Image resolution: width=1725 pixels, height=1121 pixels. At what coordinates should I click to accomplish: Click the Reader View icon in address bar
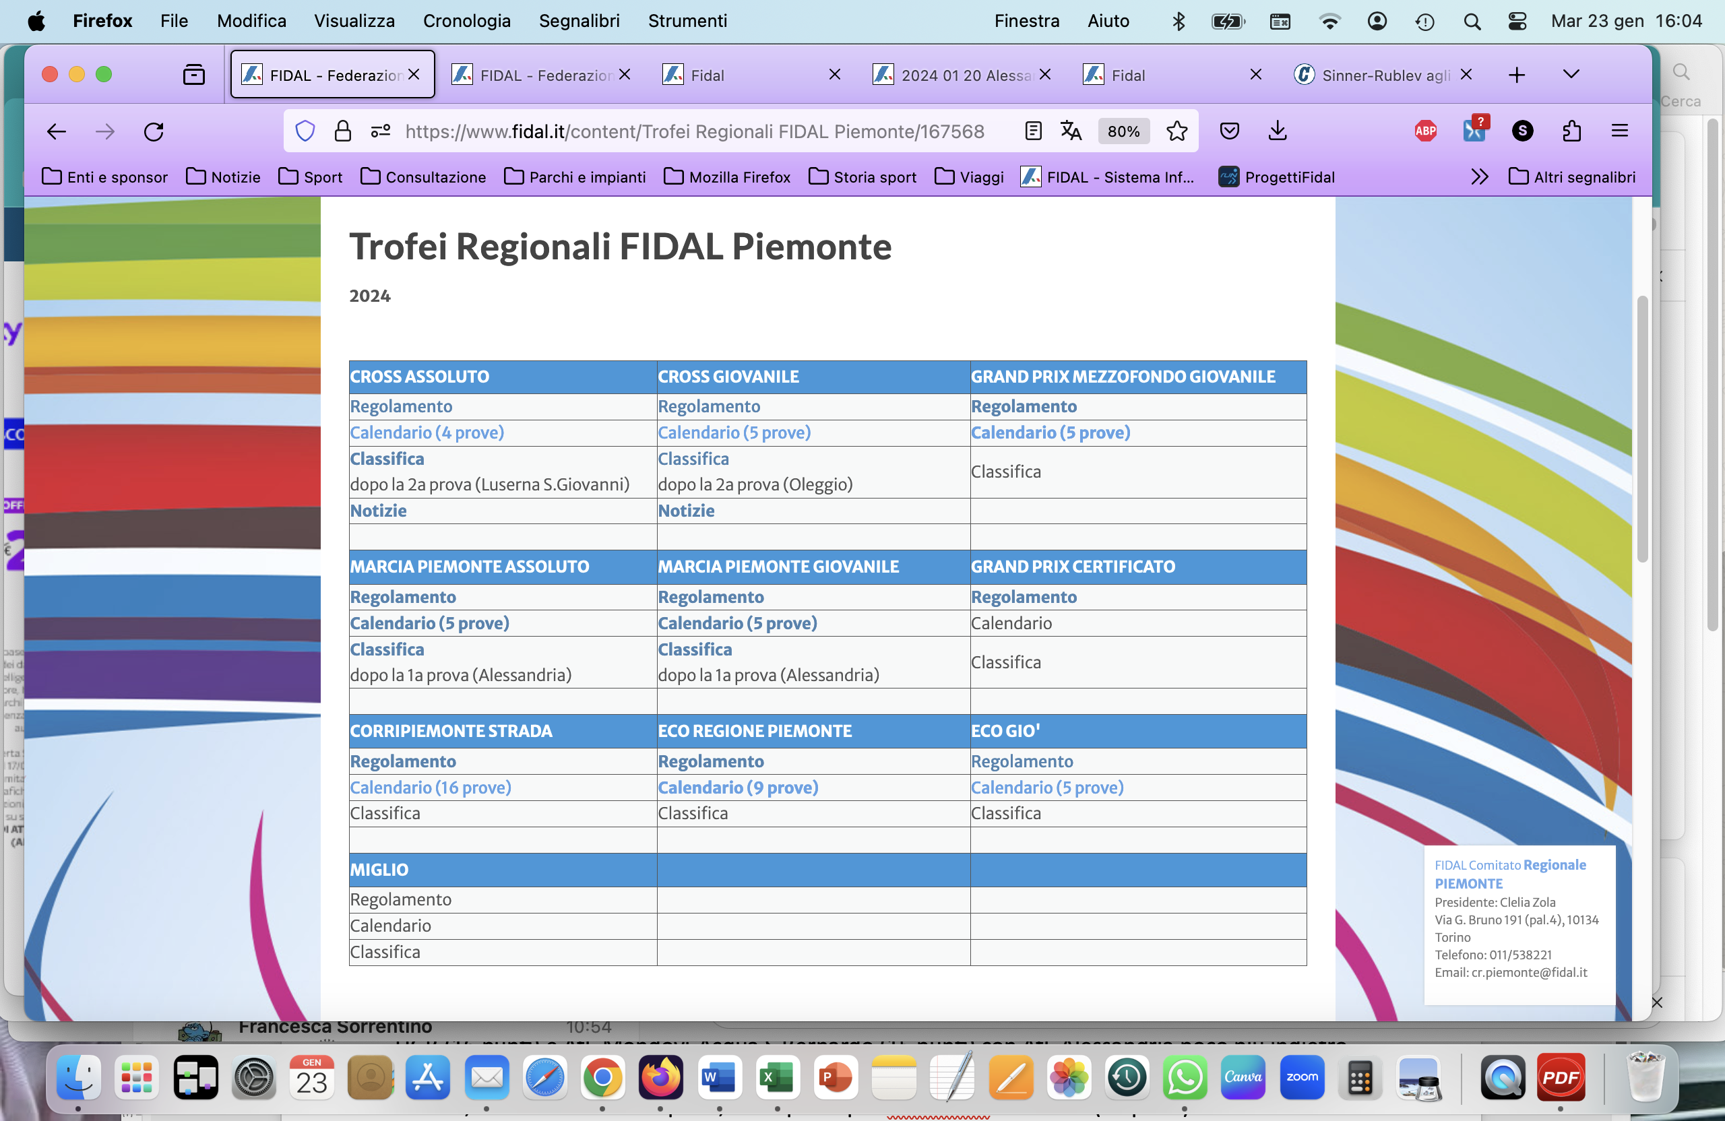[1033, 131]
